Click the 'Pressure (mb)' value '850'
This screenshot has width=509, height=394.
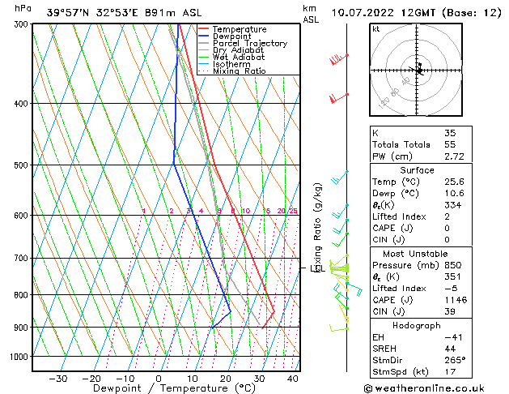(x=453, y=265)
